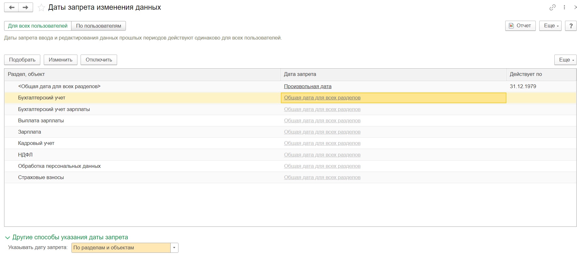Open 'Произвольная дата' link
This screenshot has height=255, width=577.
[308, 86]
